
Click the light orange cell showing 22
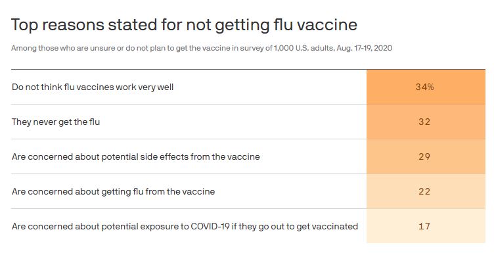(426, 191)
